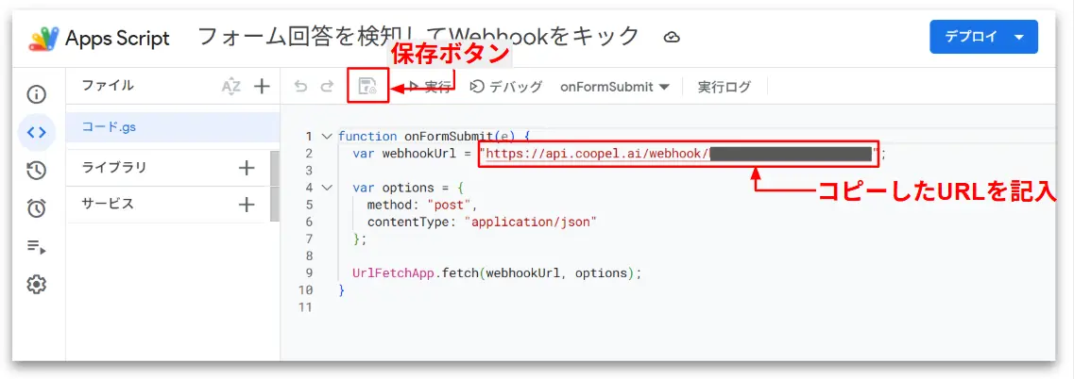Collapse the function fold arrow on line 1
The image size is (1074, 379).
[326, 136]
